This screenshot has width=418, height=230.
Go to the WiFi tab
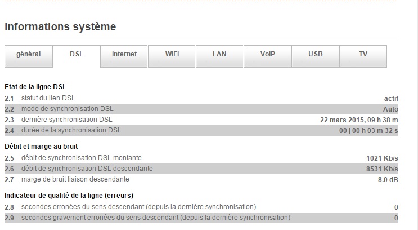point(172,55)
